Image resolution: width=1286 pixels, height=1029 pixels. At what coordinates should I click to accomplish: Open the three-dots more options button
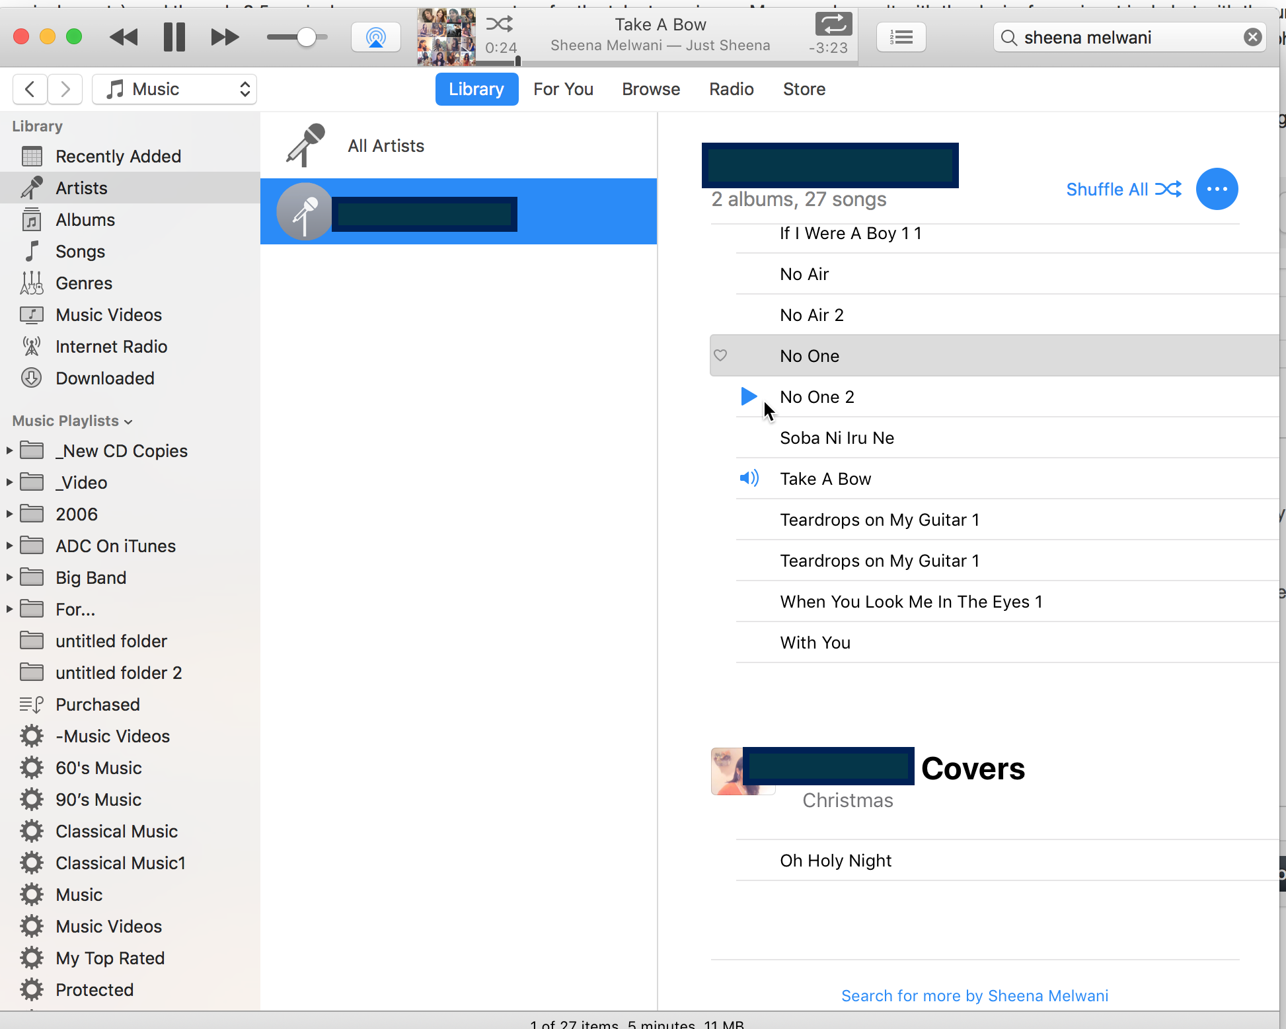click(x=1217, y=189)
